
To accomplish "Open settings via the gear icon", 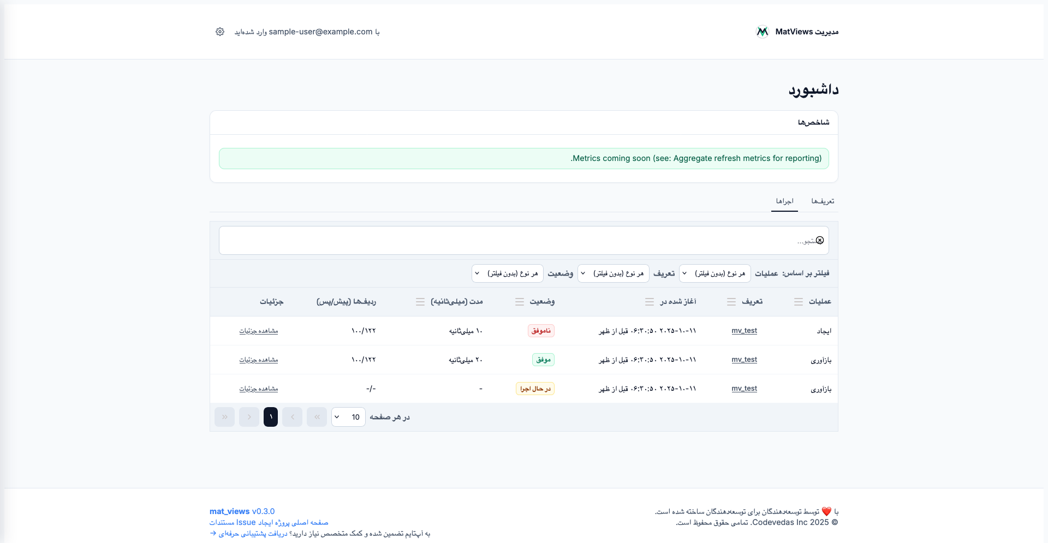I will pos(220,32).
